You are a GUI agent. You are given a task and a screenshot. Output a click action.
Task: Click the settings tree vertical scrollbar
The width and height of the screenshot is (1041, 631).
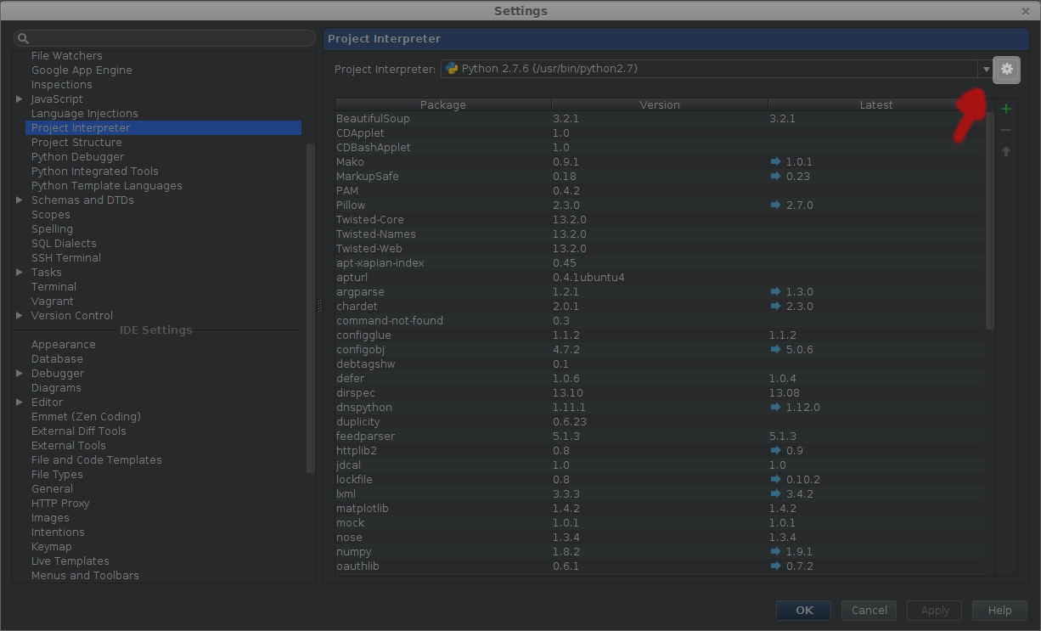point(310,307)
